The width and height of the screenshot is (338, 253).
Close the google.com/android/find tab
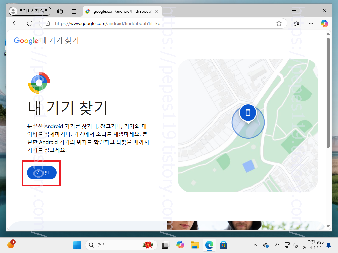tap(157, 12)
